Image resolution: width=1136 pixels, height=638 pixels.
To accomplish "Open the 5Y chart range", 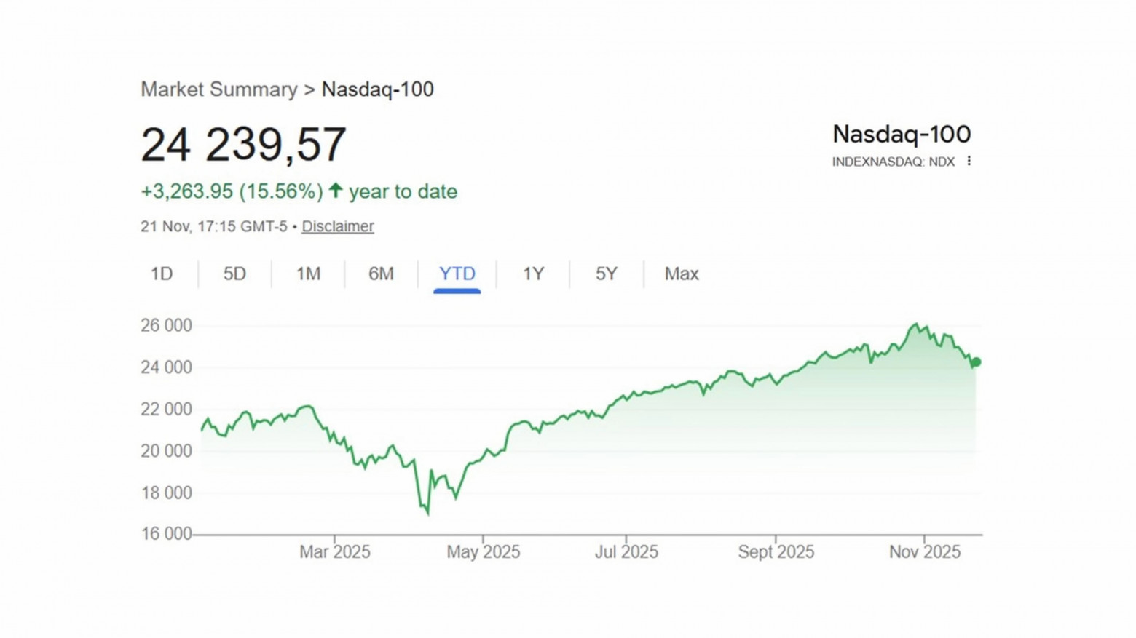I will pyautogui.click(x=606, y=274).
